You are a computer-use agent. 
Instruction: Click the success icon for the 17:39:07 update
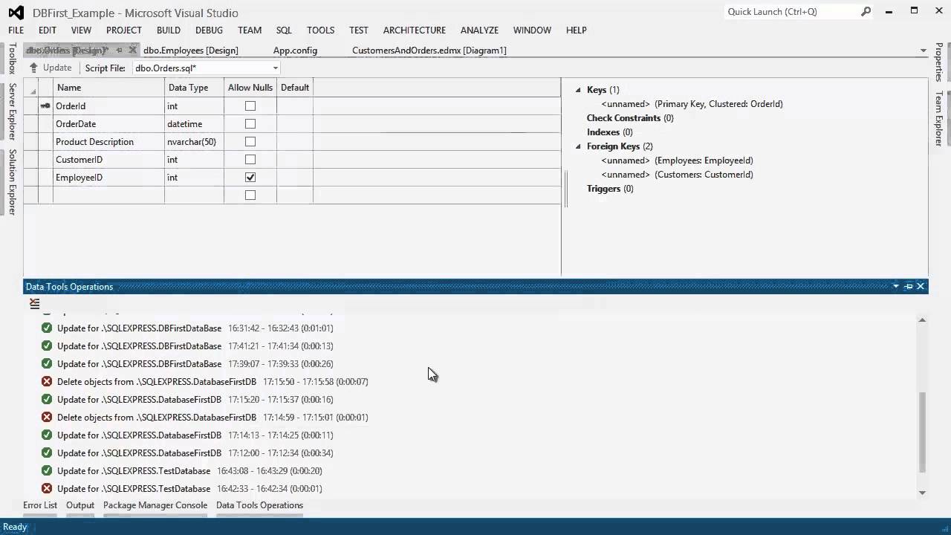tap(47, 363)
